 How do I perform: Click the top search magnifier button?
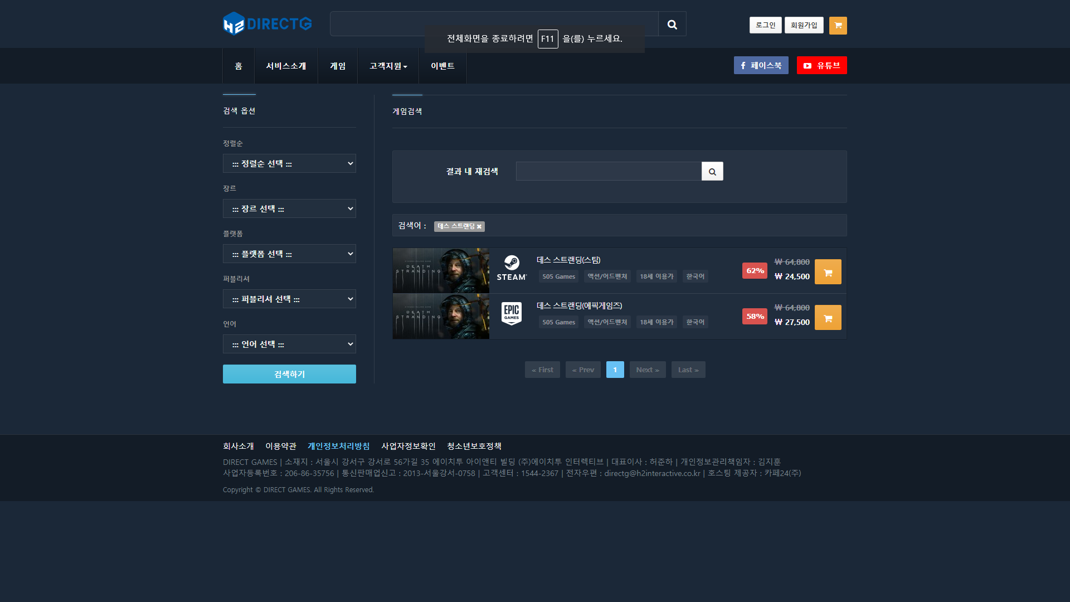672,24
